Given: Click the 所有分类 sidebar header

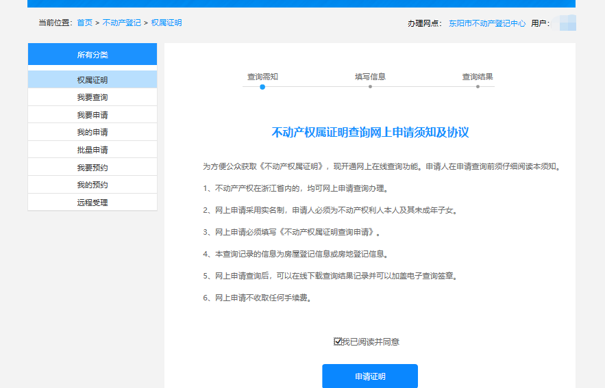Looking at the screenshot, I should click(92, 54).
